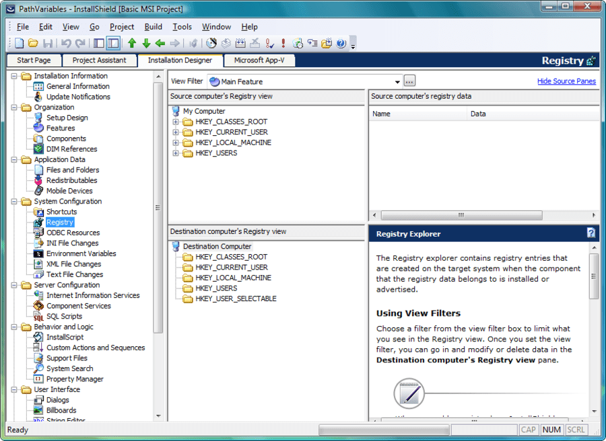Viewport: 606px width, 441px height.
Task: Open SQL Scripts view icon
Action: (x=38, y=317)
